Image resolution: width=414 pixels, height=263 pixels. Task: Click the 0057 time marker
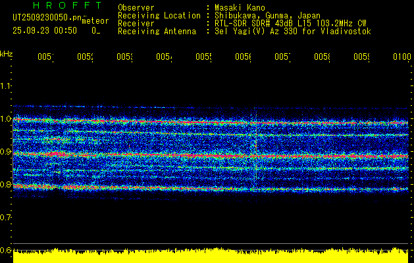pos(282,57)
